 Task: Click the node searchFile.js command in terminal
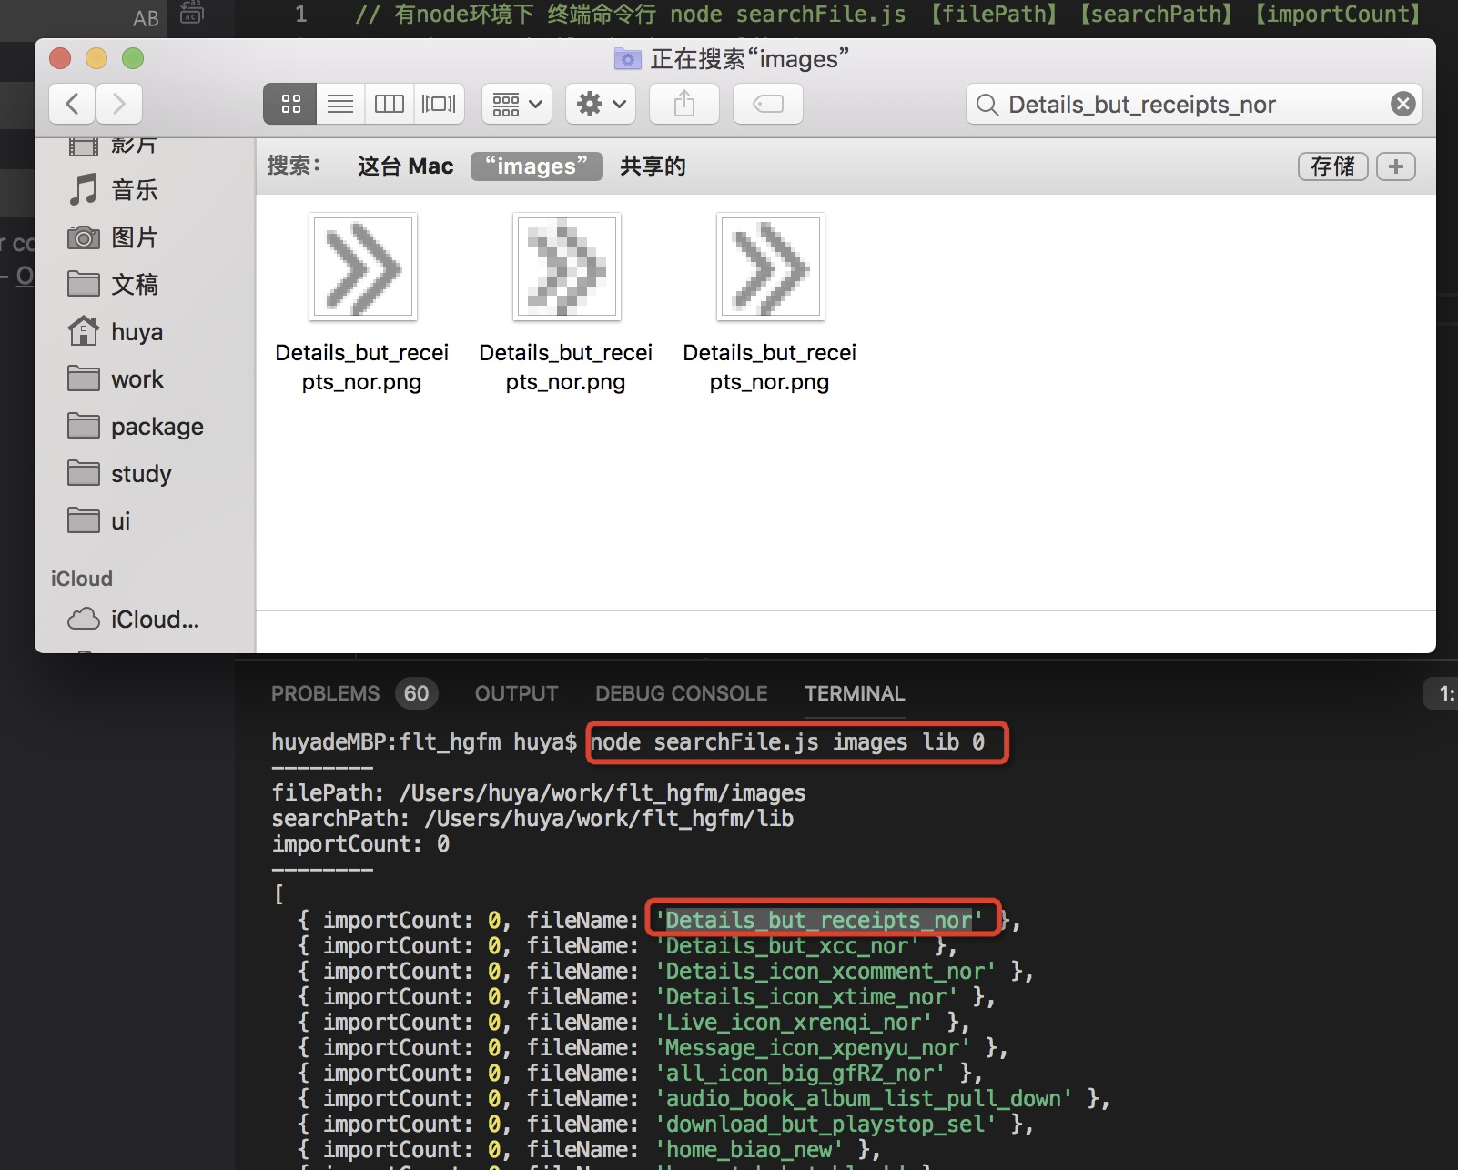[788, 742]
